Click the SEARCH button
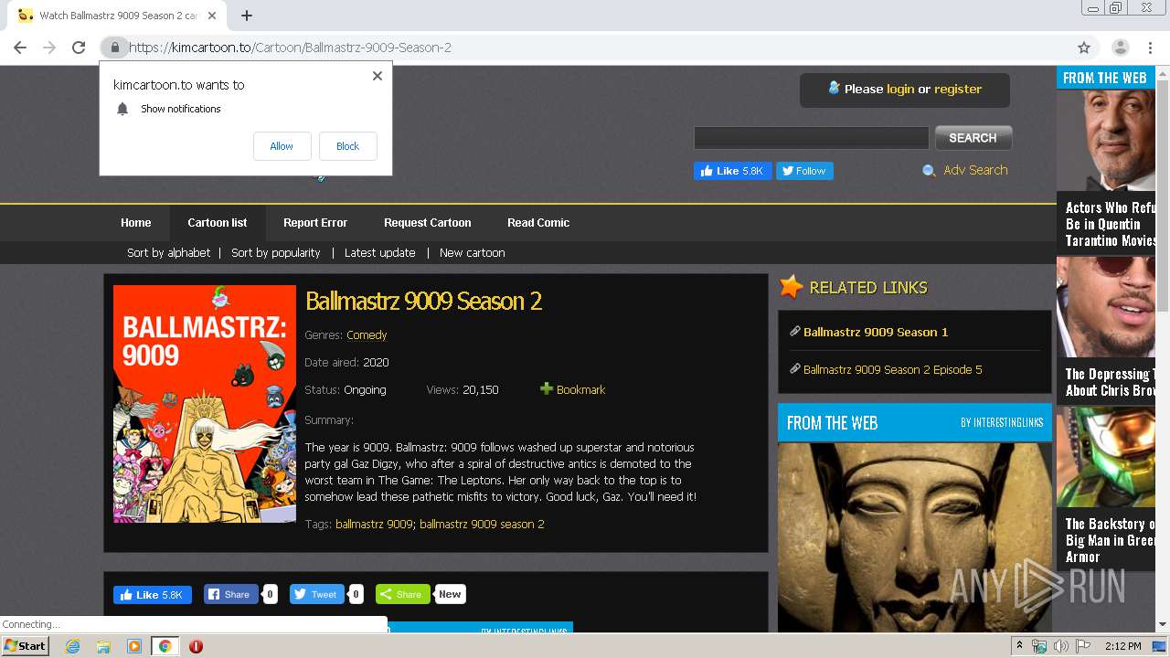Screen dimensions: 1170x658 pyautogui.click(x=973, y=138)
